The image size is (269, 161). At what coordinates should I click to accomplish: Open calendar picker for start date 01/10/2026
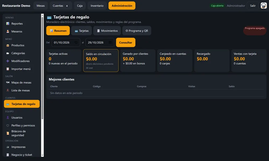76,42
